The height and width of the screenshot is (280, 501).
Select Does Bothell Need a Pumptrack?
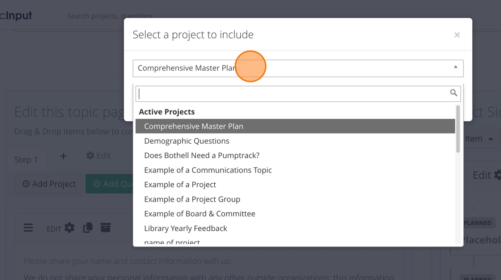click(x=202, y=155)
